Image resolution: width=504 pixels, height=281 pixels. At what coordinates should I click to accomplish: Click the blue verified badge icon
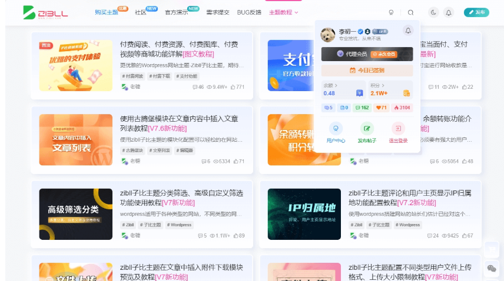coord(360,31)
